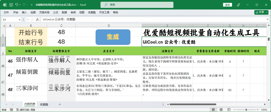Click 开始时间 value 60 cell
The width and height of the screenshot is (271, 112).
230,90
